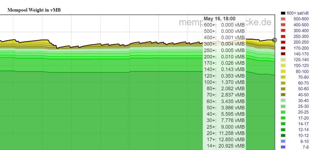Click the May 16, 18:00 tooltip header
This screenshot has height=150, width=312.
(219, 19)
